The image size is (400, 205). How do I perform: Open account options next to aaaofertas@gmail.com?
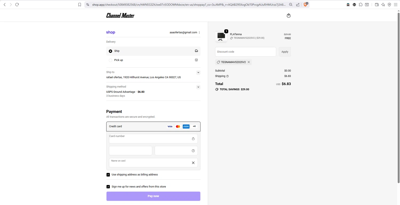pyautogui.click(x=199, y=32)
